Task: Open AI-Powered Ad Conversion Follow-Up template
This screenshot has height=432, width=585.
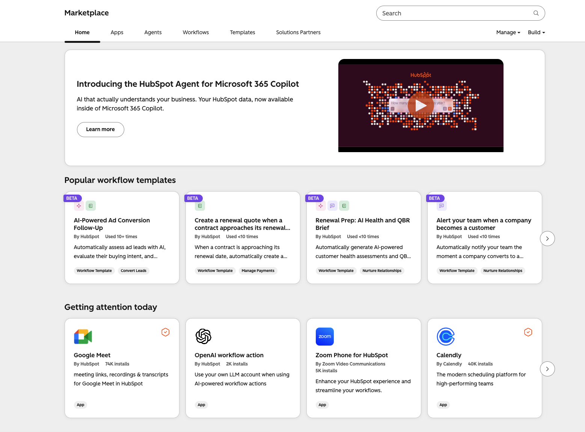Action: (x=112, y=224)
